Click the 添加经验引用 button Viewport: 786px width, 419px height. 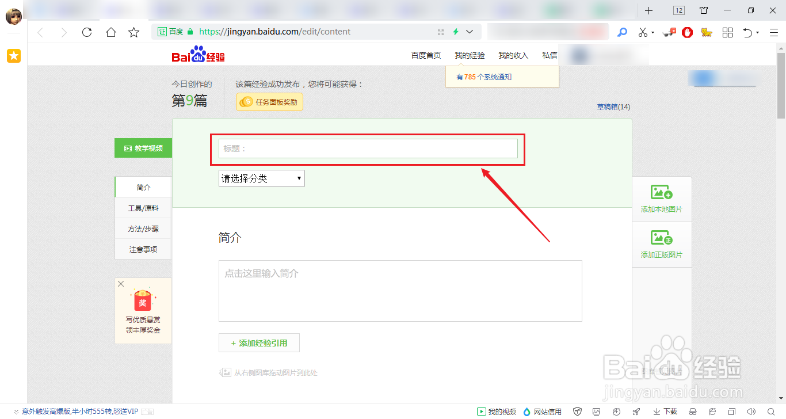(259, 342)
